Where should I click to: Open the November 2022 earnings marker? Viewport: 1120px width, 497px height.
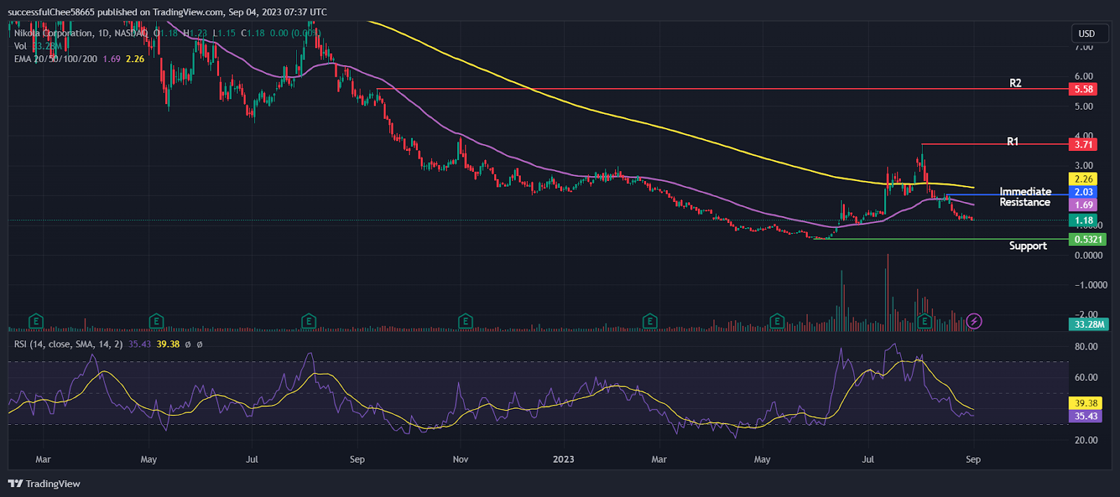click(465, 322)
